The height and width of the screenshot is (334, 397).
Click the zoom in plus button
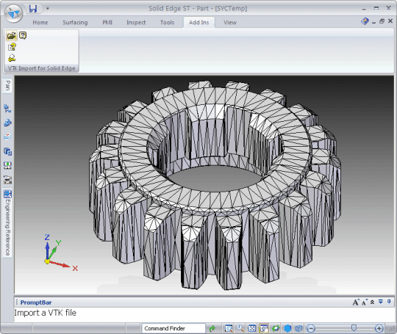click(379, 328)
